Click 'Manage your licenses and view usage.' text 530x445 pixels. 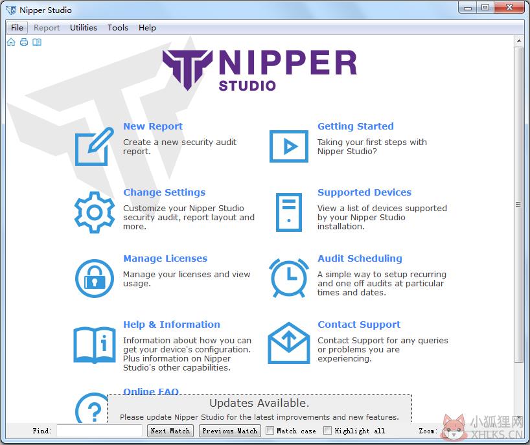[x=187, y=279]
